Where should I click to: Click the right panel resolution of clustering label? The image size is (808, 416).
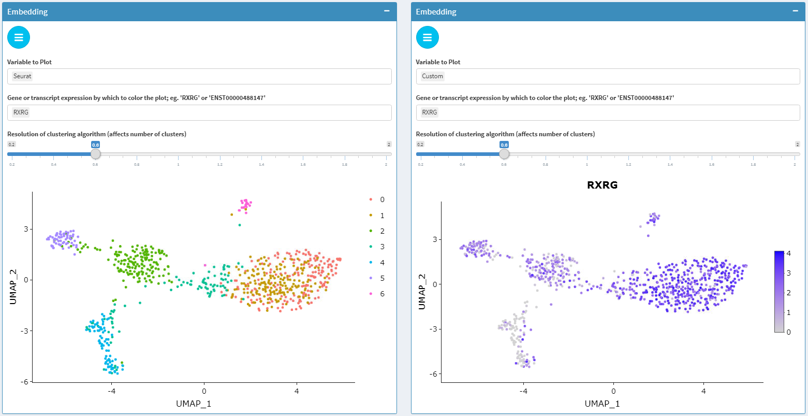tap(505, 134)
